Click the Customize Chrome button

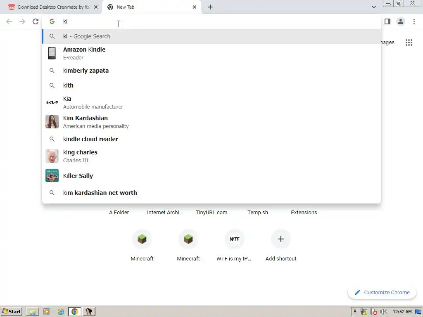(x=382, y=293)
